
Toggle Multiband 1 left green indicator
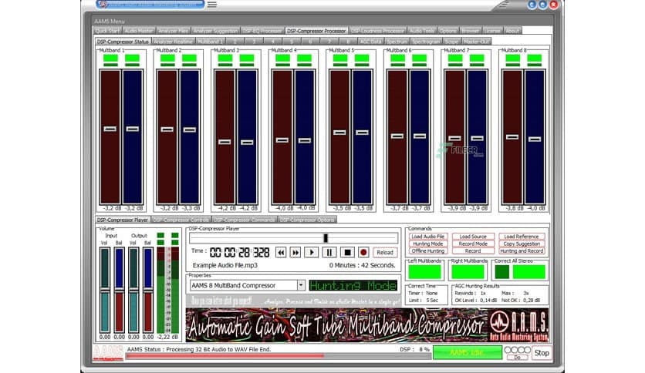[110, 59]
